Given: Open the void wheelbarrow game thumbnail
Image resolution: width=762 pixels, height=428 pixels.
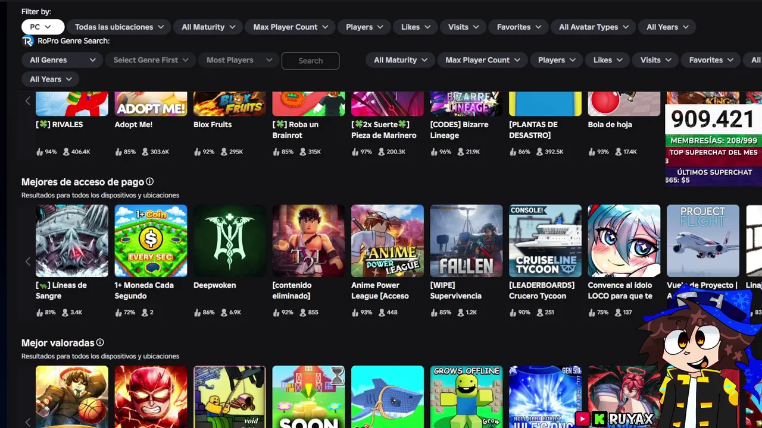Looking at the screenshot, I should pyautogui.click(x=230, y=396).
